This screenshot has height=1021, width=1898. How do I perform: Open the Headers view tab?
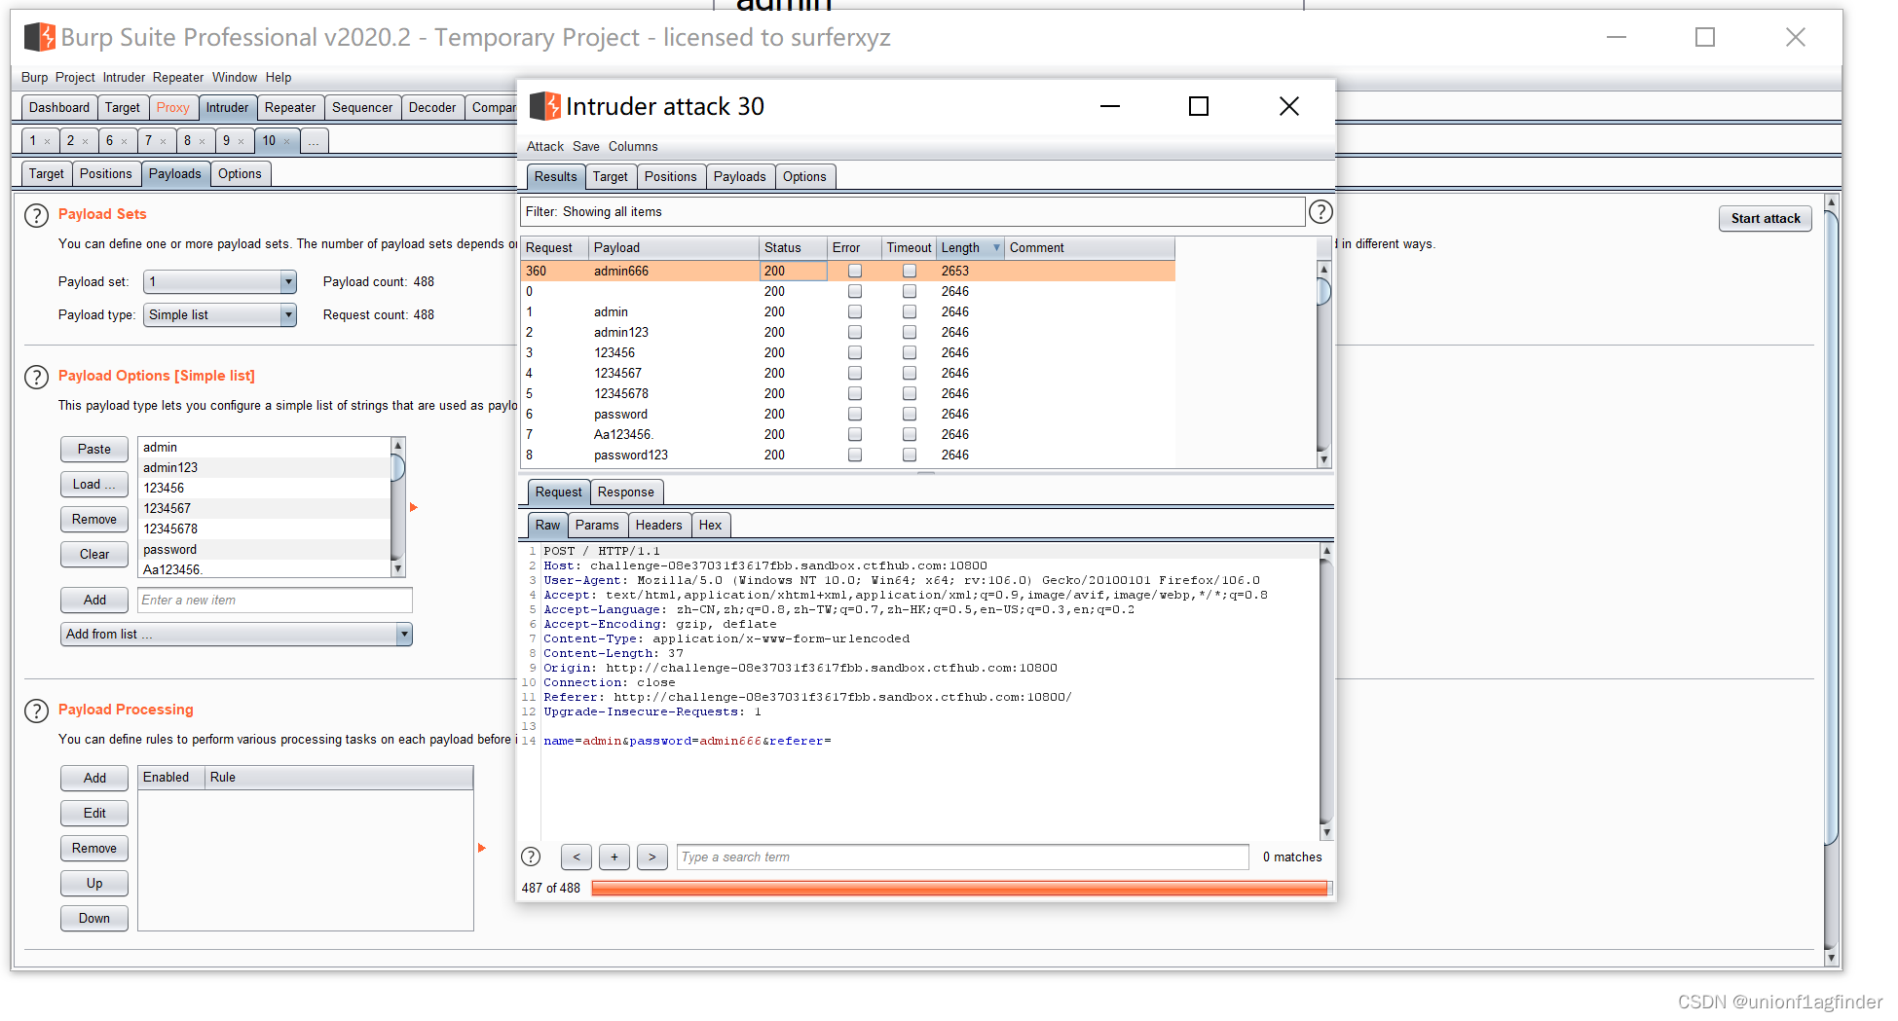(x=659, y=526)
